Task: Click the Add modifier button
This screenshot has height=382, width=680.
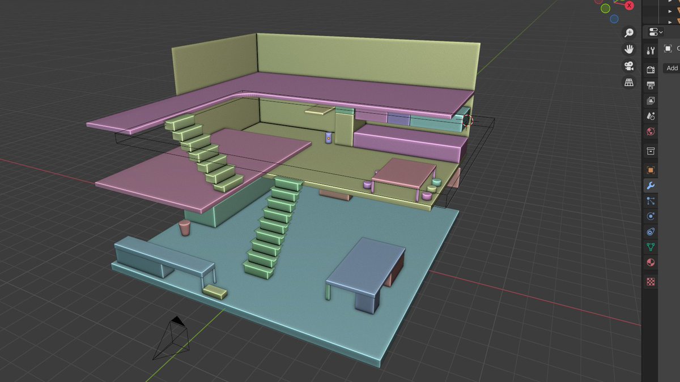Action: (x=672, y=68)
